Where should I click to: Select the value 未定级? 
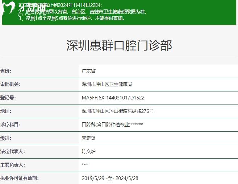pyautogui.click(x=89, y=138)
